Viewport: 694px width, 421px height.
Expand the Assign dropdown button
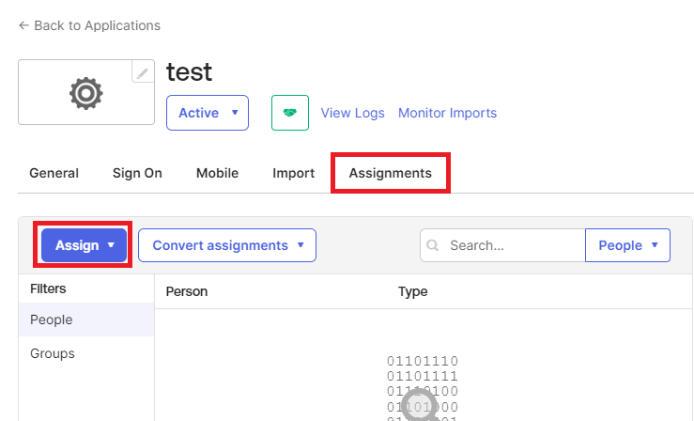point(85,245)
